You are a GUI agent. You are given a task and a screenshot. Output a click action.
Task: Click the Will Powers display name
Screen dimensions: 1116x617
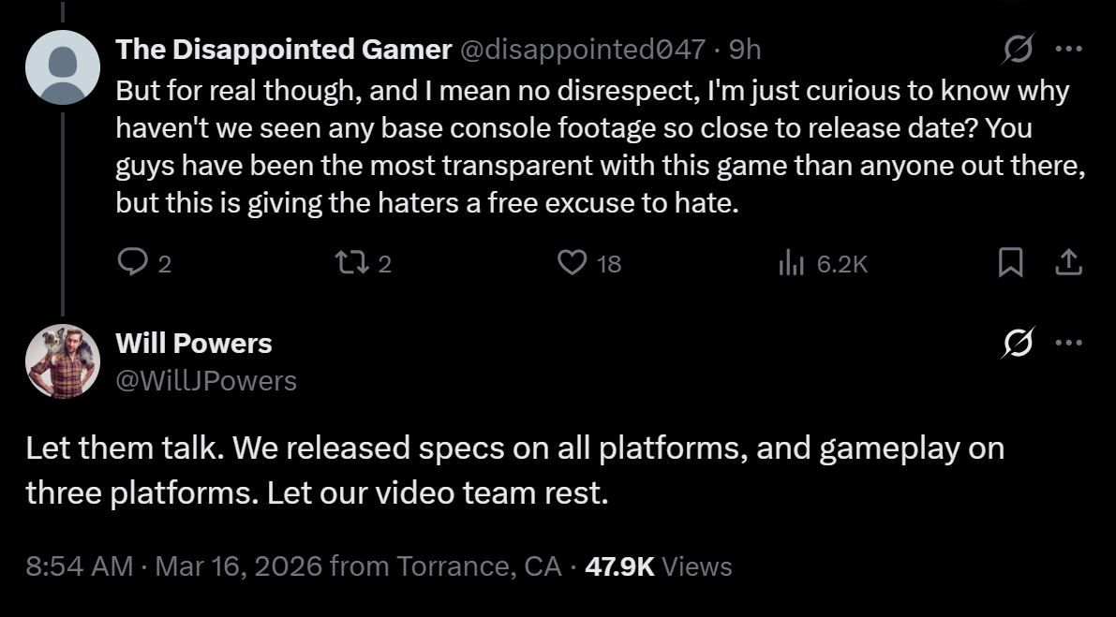tap(194, 344)
